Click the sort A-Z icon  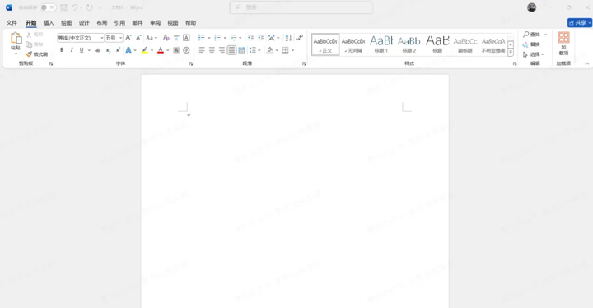[288, 37]
